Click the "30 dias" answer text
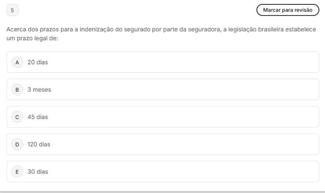The width and height of the screenshot is (325, 193). tap(37, 172)
